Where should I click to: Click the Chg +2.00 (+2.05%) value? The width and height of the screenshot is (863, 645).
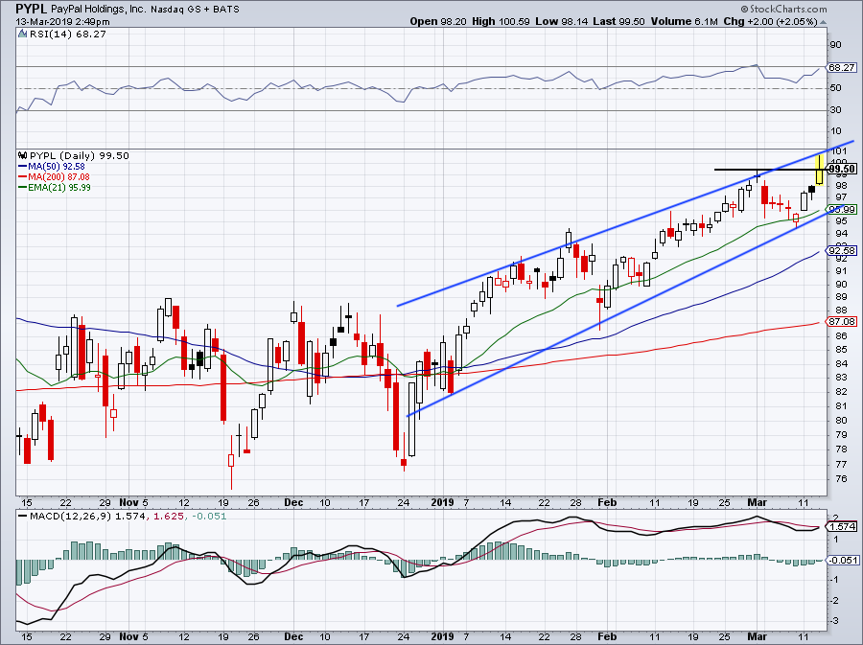(771, 21)
